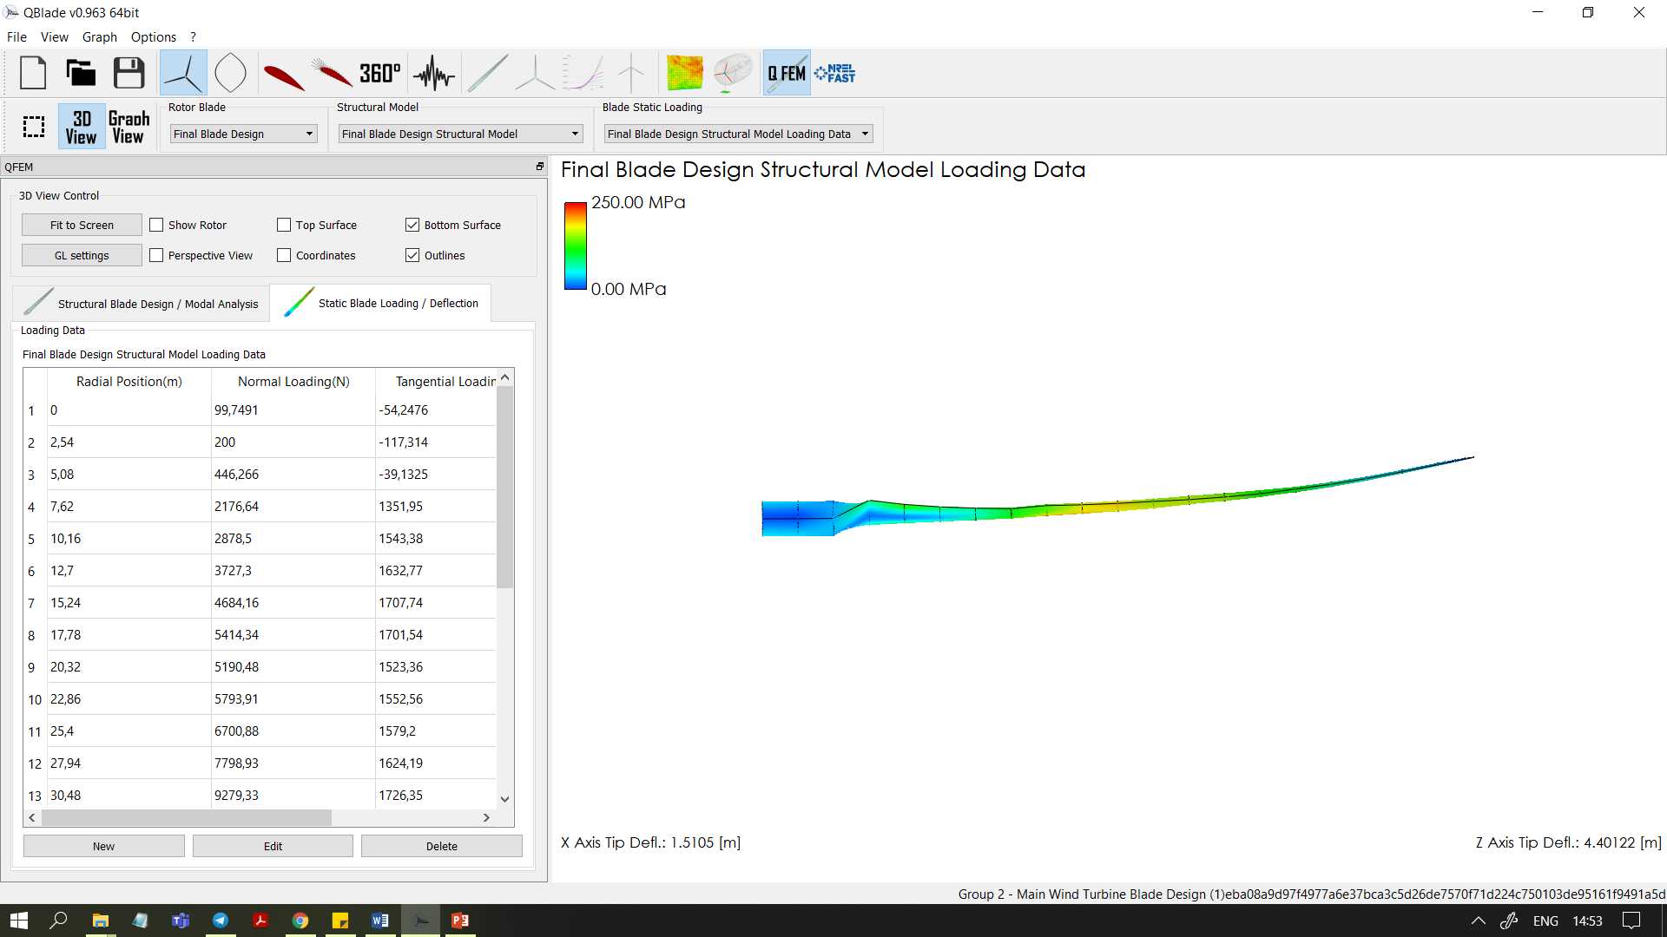Select the Normal Loading(N) column header
Viewport: 1667px width, 937px height.
pyautogui.click(x=293, y=382)
